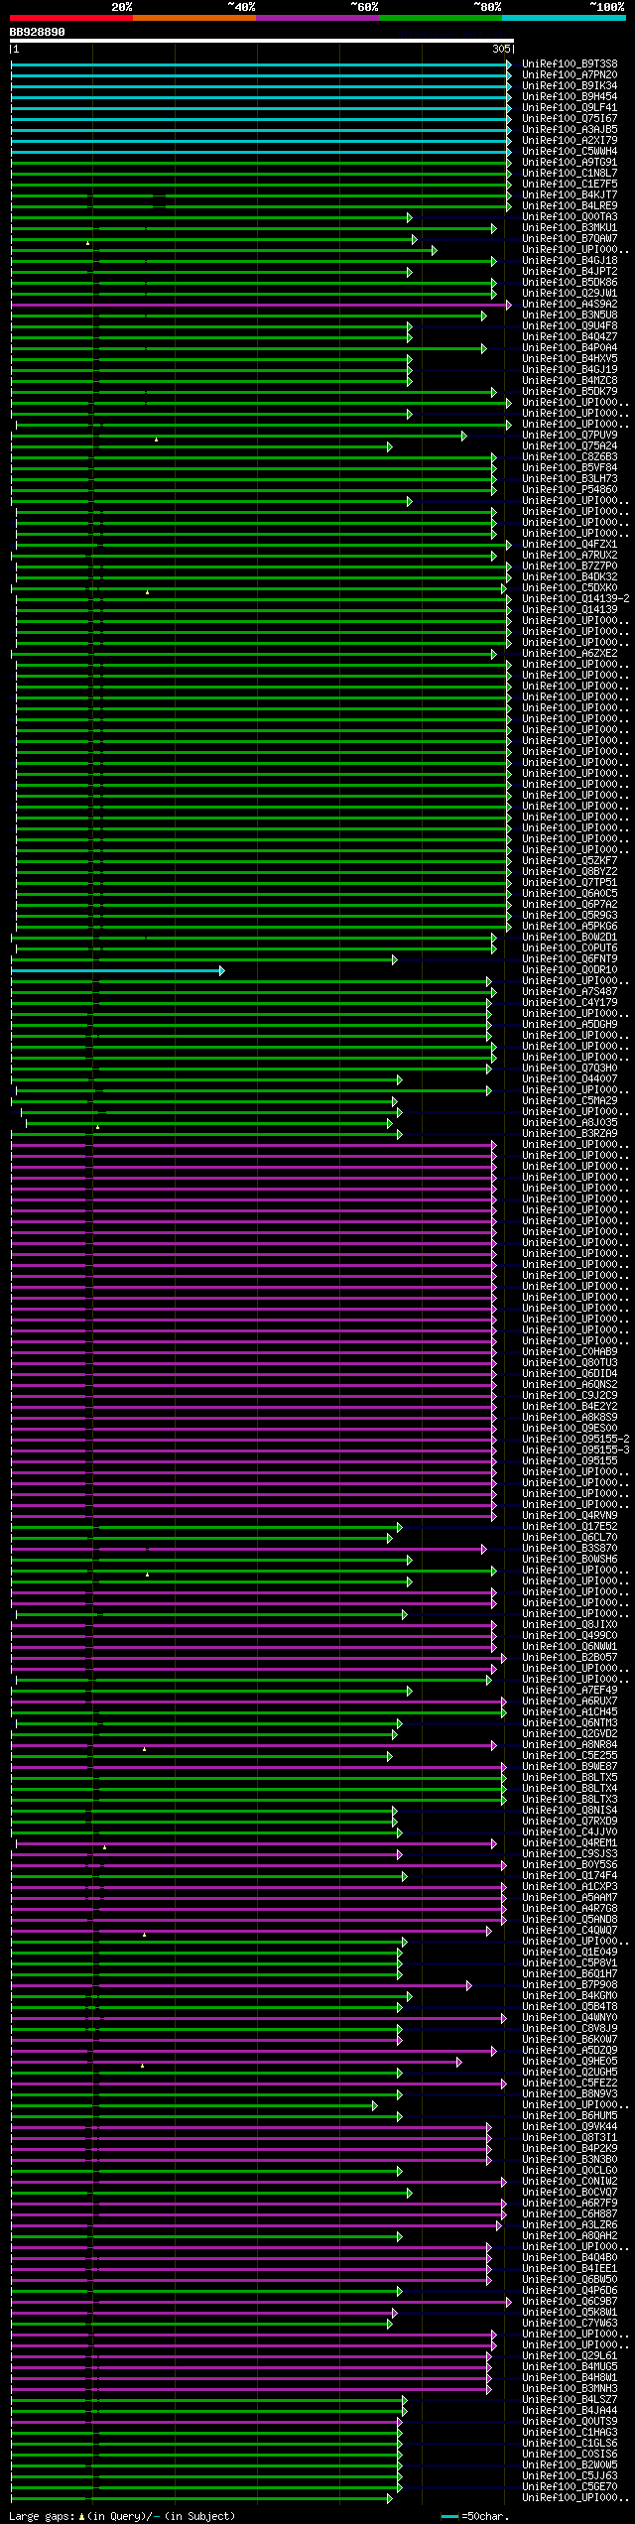This screenshot has height=2524, width=635.
Task: Select hit label UniRef100_C1N8L7
Action: [x=570, y=174]
